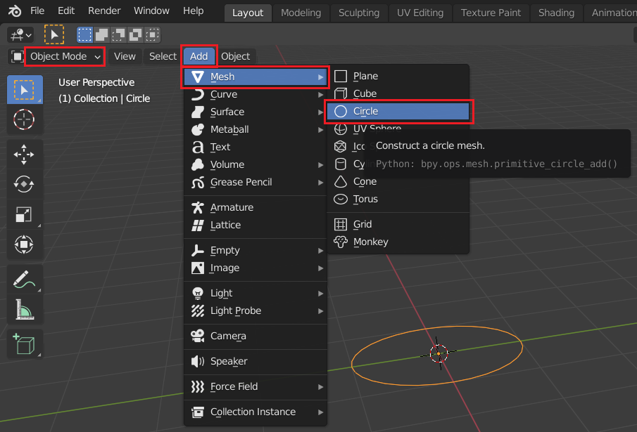Choose Invert selection mode
The height and width of the screenshot is (432, 637).
(x=135, y=35)
